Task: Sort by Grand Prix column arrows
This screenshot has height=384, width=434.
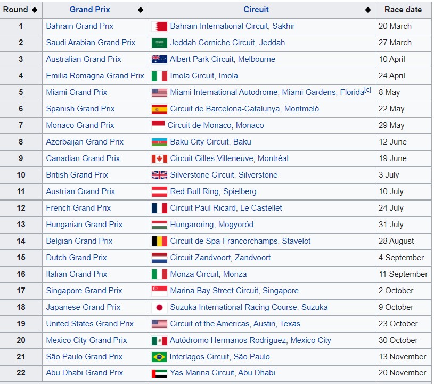Action: 141,10
